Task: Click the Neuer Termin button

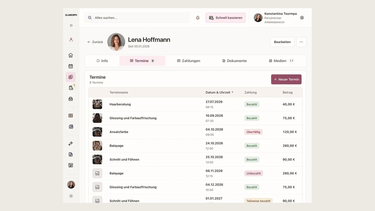Action: point(286,79)
